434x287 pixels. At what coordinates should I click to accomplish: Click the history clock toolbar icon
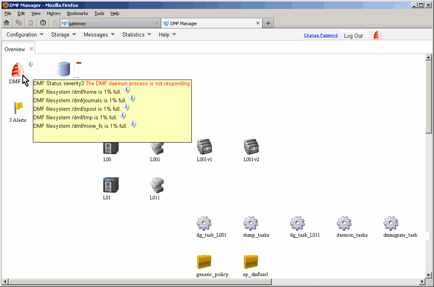point(43,23)
